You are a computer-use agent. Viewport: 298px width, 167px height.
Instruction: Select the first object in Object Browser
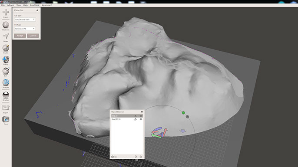pyautogui.click(x=127, y=116)
